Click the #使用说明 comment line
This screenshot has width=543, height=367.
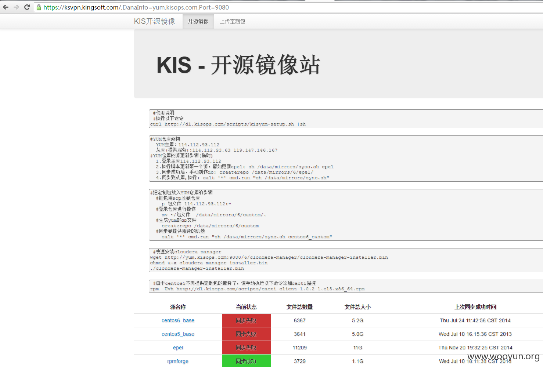pyautogui.click(x=163, y=113)
